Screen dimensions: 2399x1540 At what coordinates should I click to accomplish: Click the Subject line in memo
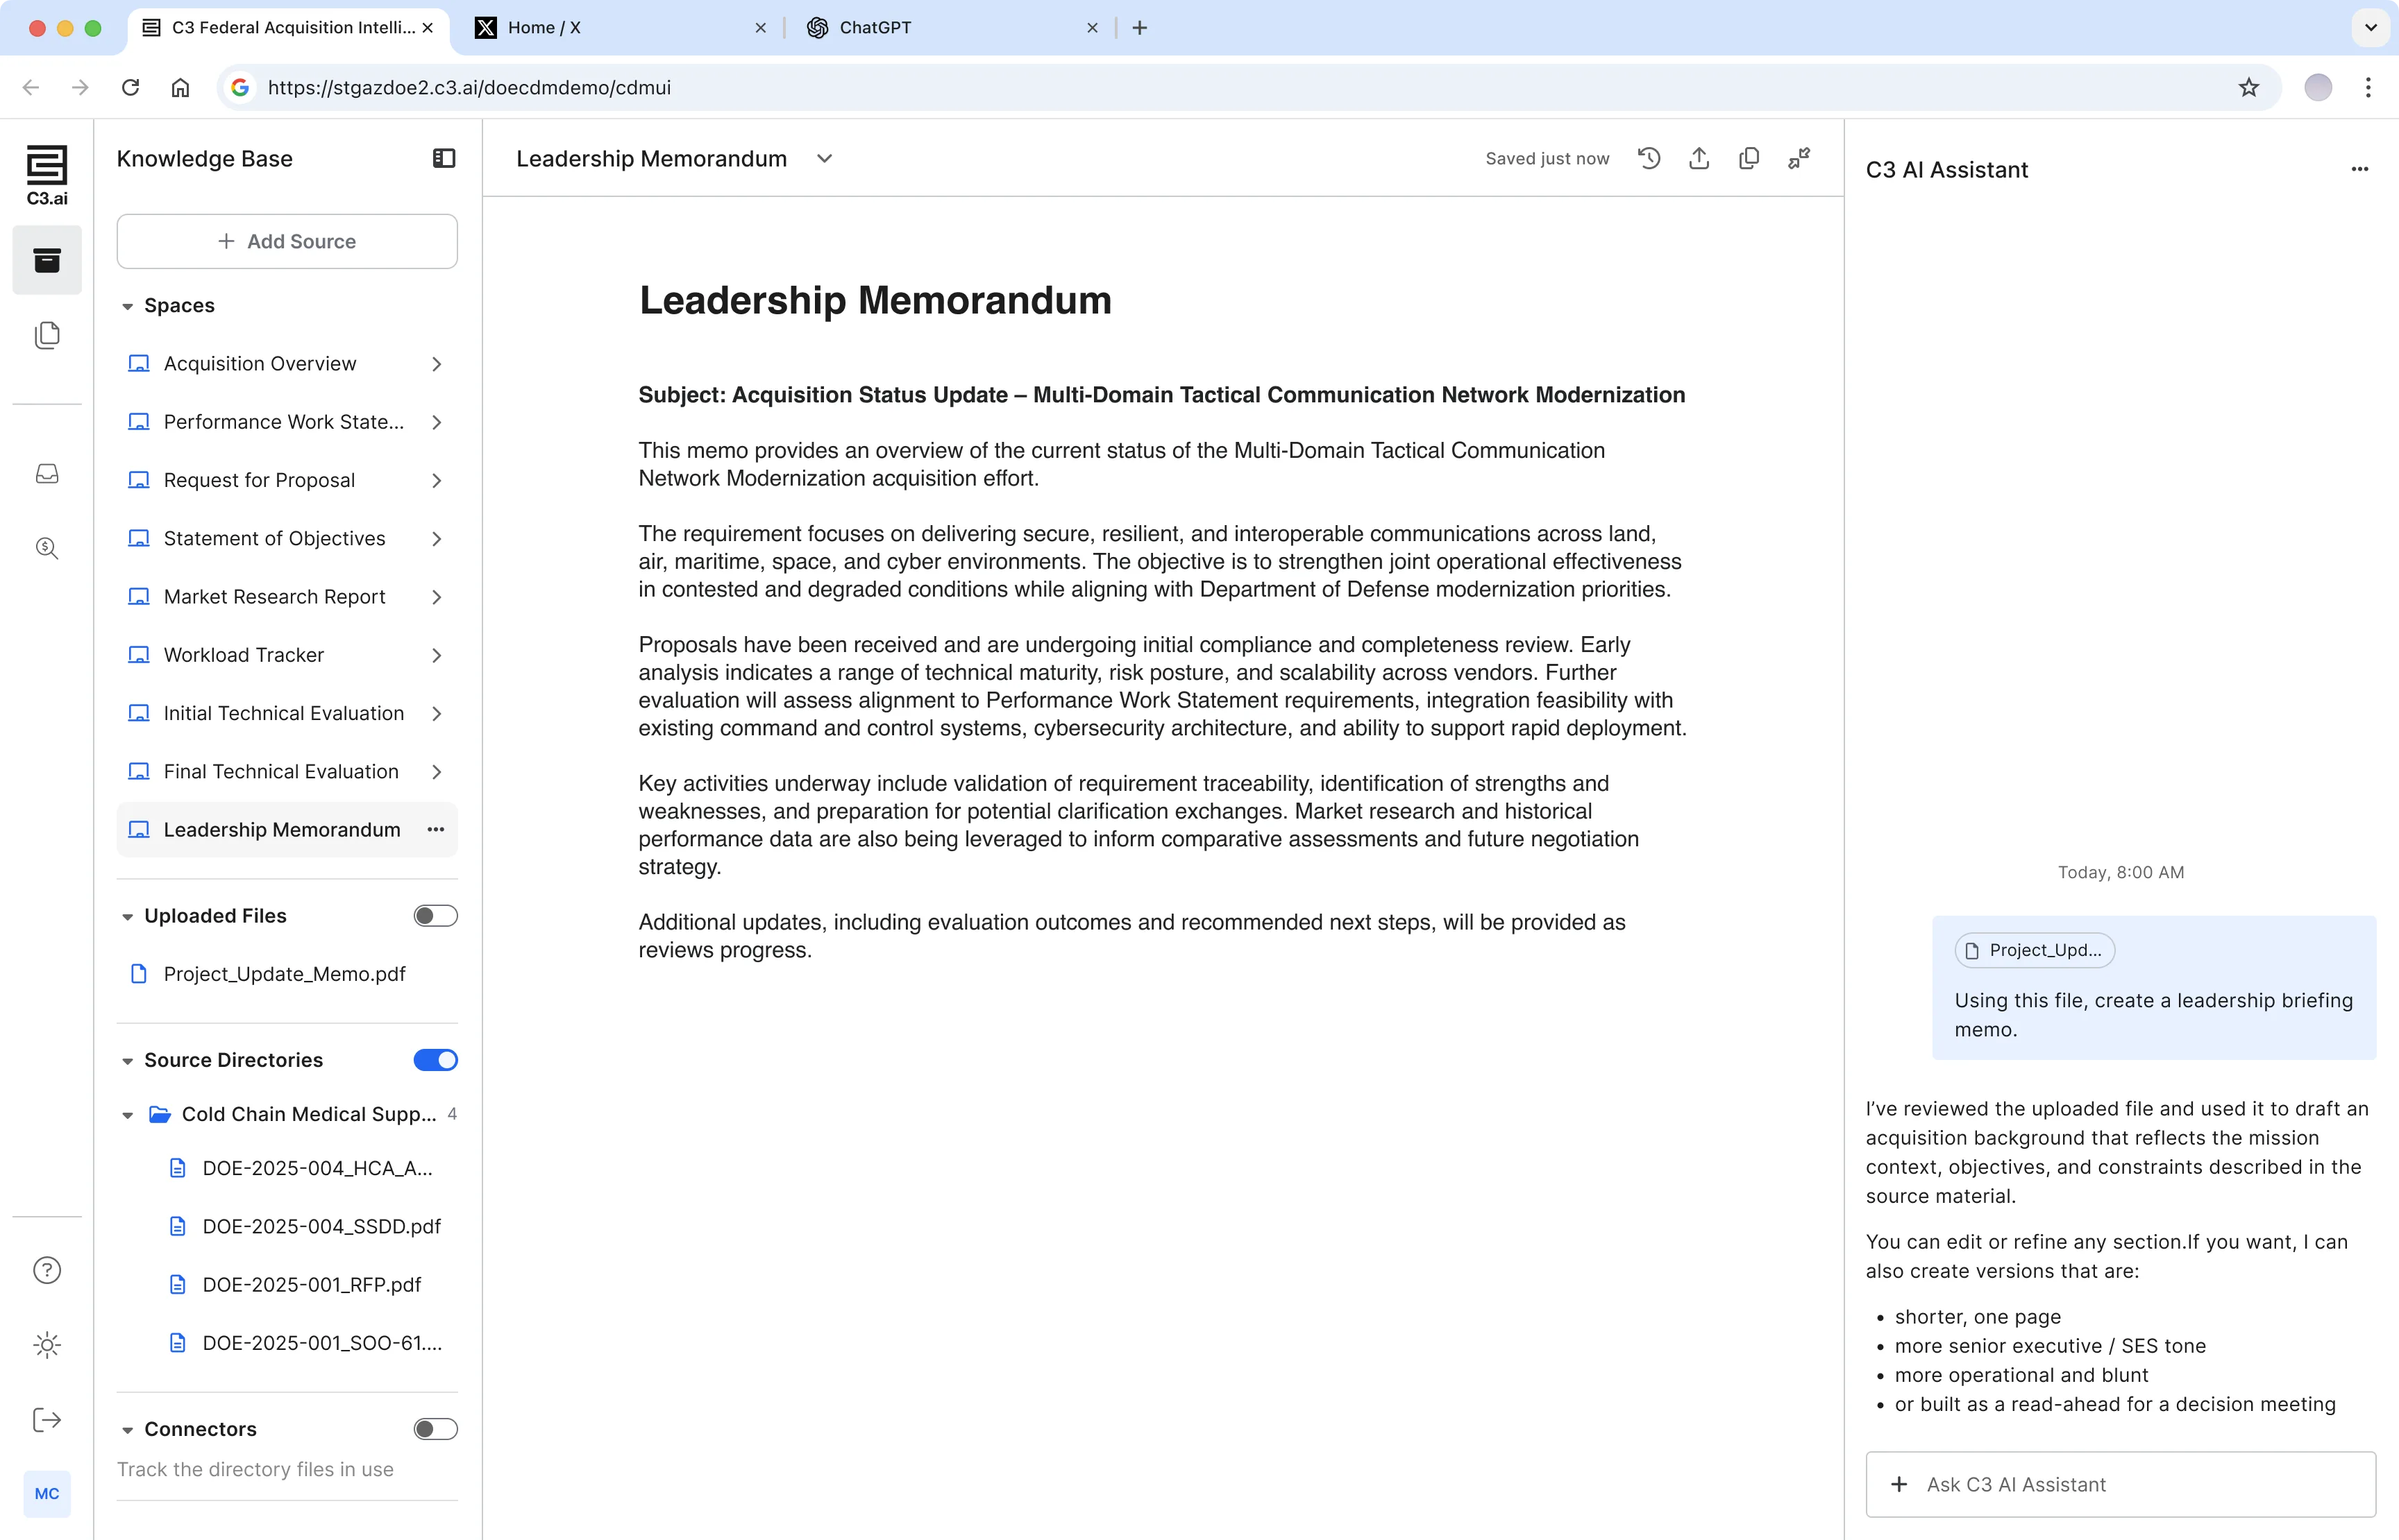point(1161,395)
